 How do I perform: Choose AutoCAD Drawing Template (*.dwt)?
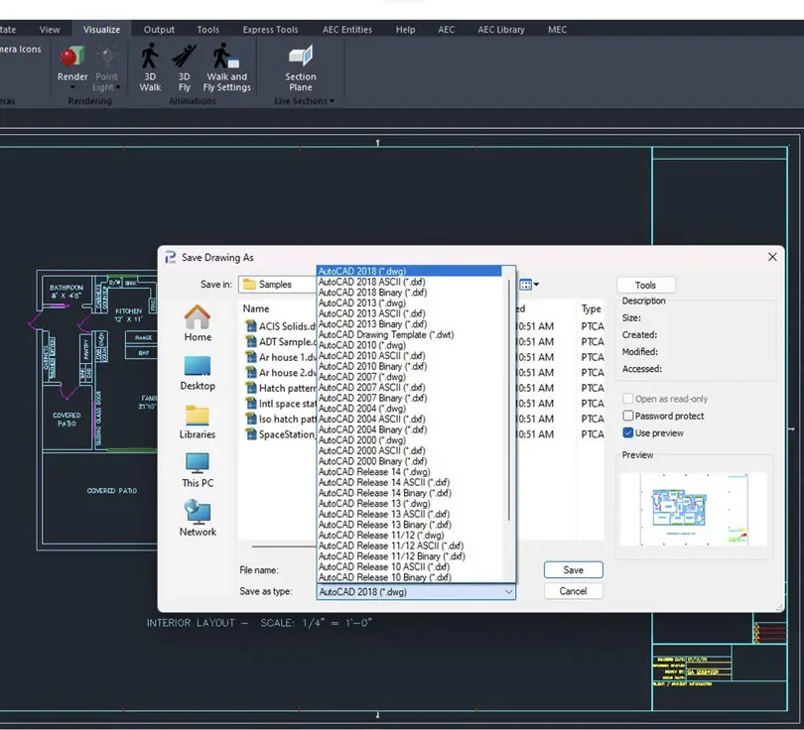[x=386, y=334]
